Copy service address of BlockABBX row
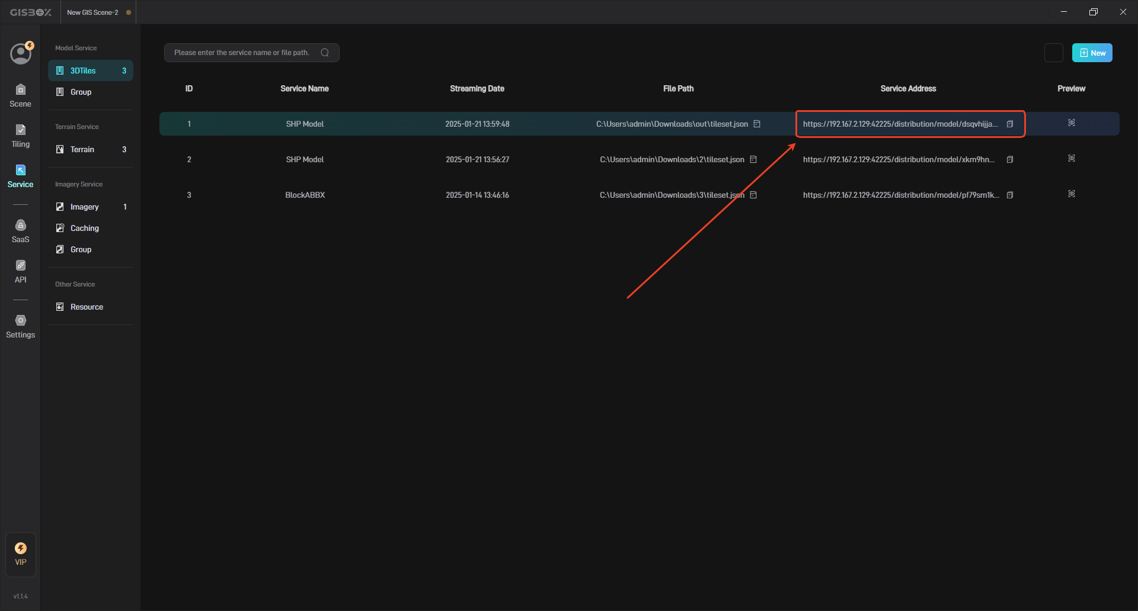Viewport: 1138px width, 611px height. 1010,195
